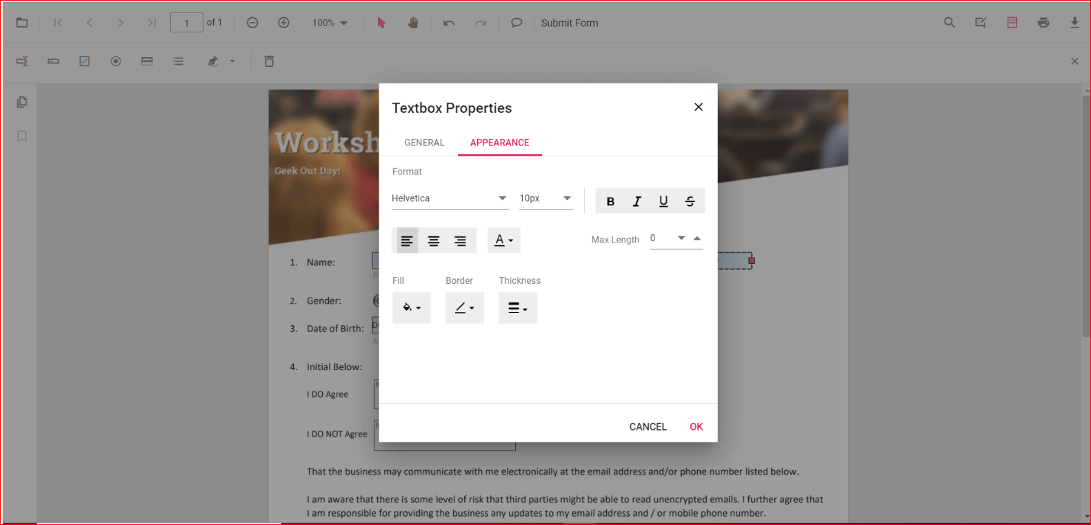Screen dimensions: 1091x525
Task: Open the search tool in toolbar
Action: click(x=950, y=23)
